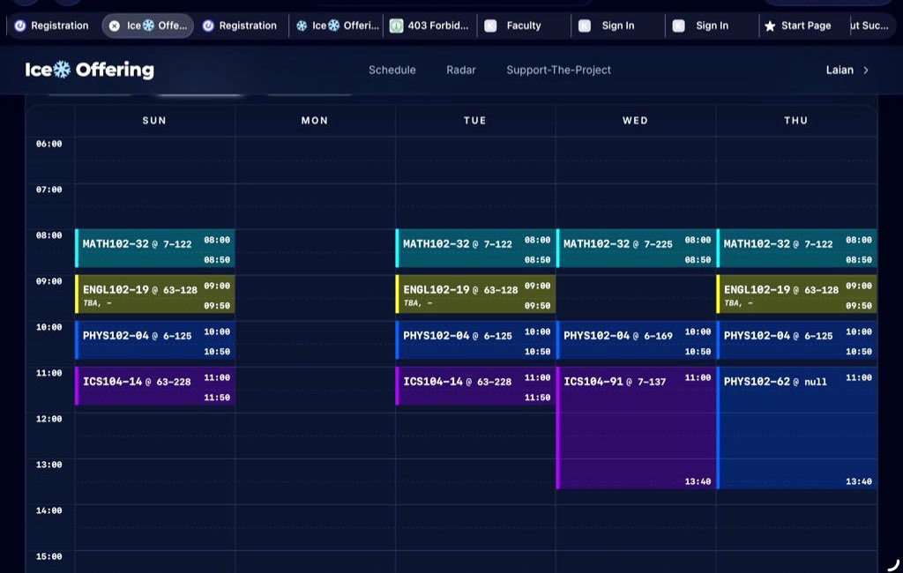903x573 pixels.
Task: Click the 403 Forbidden tab favicon
Action: [396, 26]
